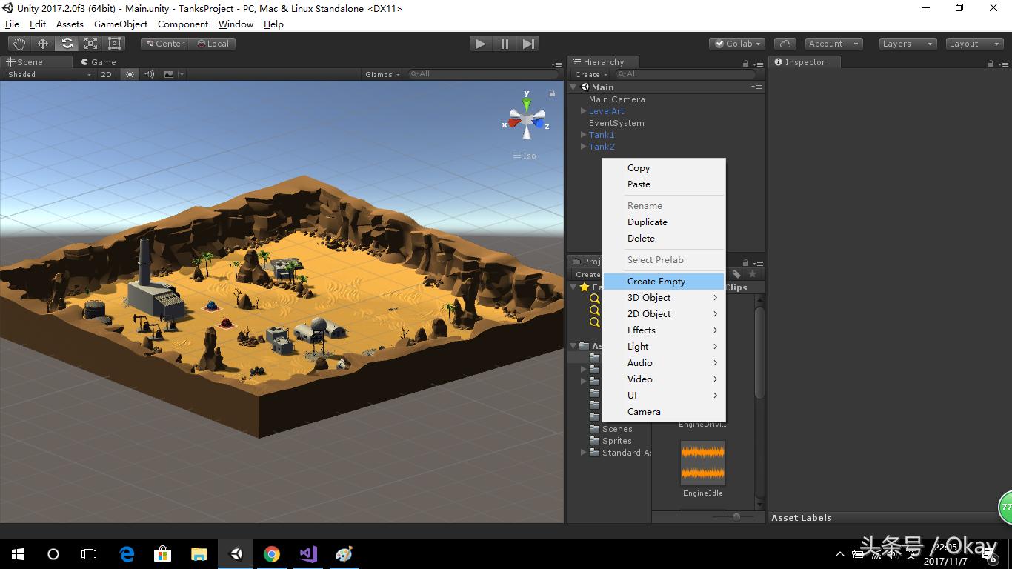Activate the Rotate tool

click(x=67, y=42)
